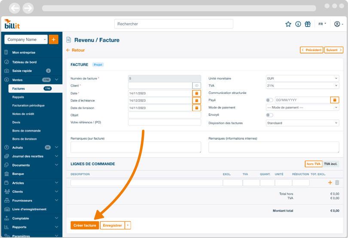Viewport: 348px width, 238px height.
Task: Expand the Enregistrer dropdown arrow
Action: click(x=128, y=225)
